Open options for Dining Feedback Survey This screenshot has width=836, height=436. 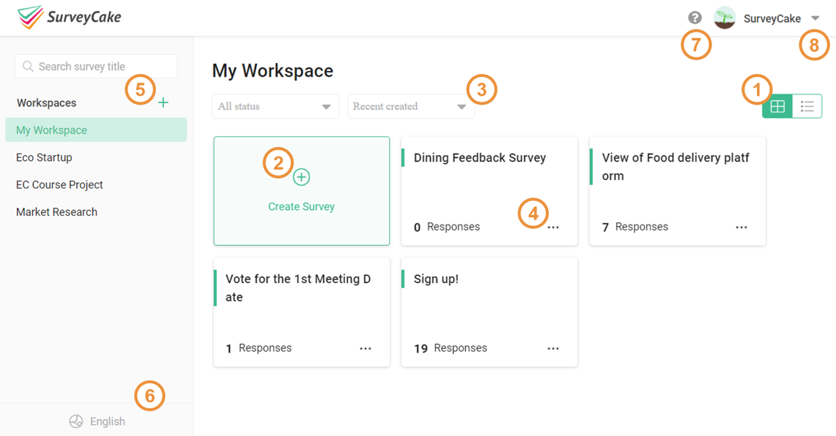click(x=553, y=227)
